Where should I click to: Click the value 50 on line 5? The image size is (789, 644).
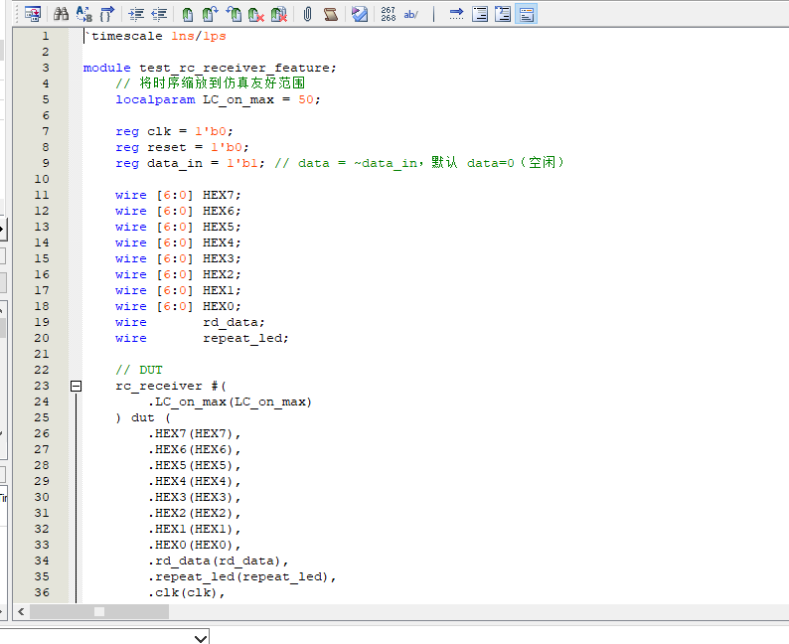pos(306,99)
